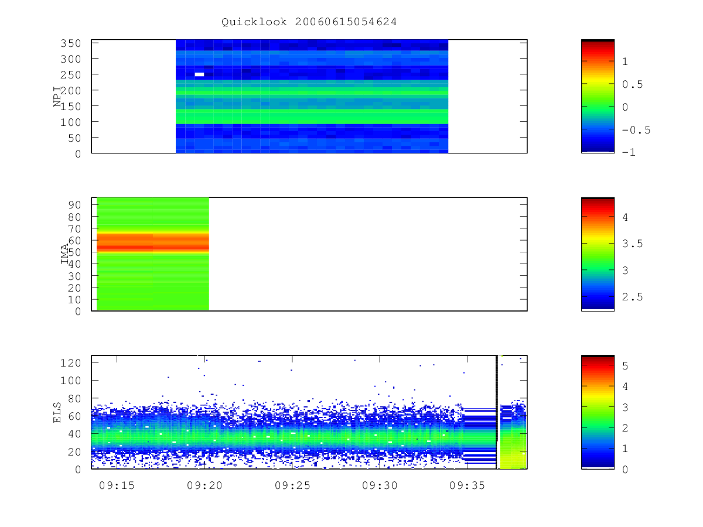Click the white gap pixel in the NPI plot

coord(199,74)
